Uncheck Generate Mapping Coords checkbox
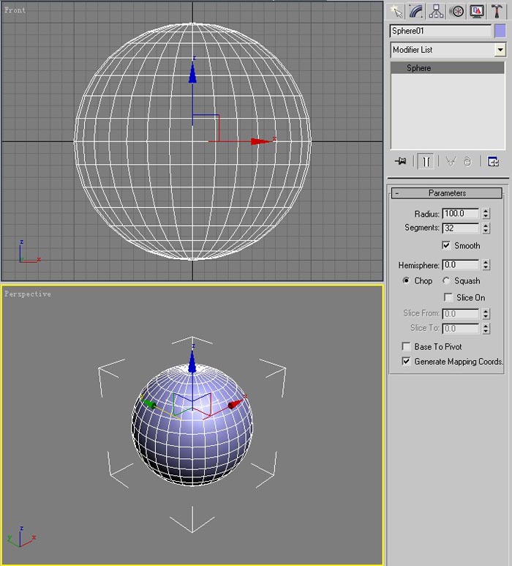This screenshot has width=512, height=566. pyautogui.click(x=406, y=361)
